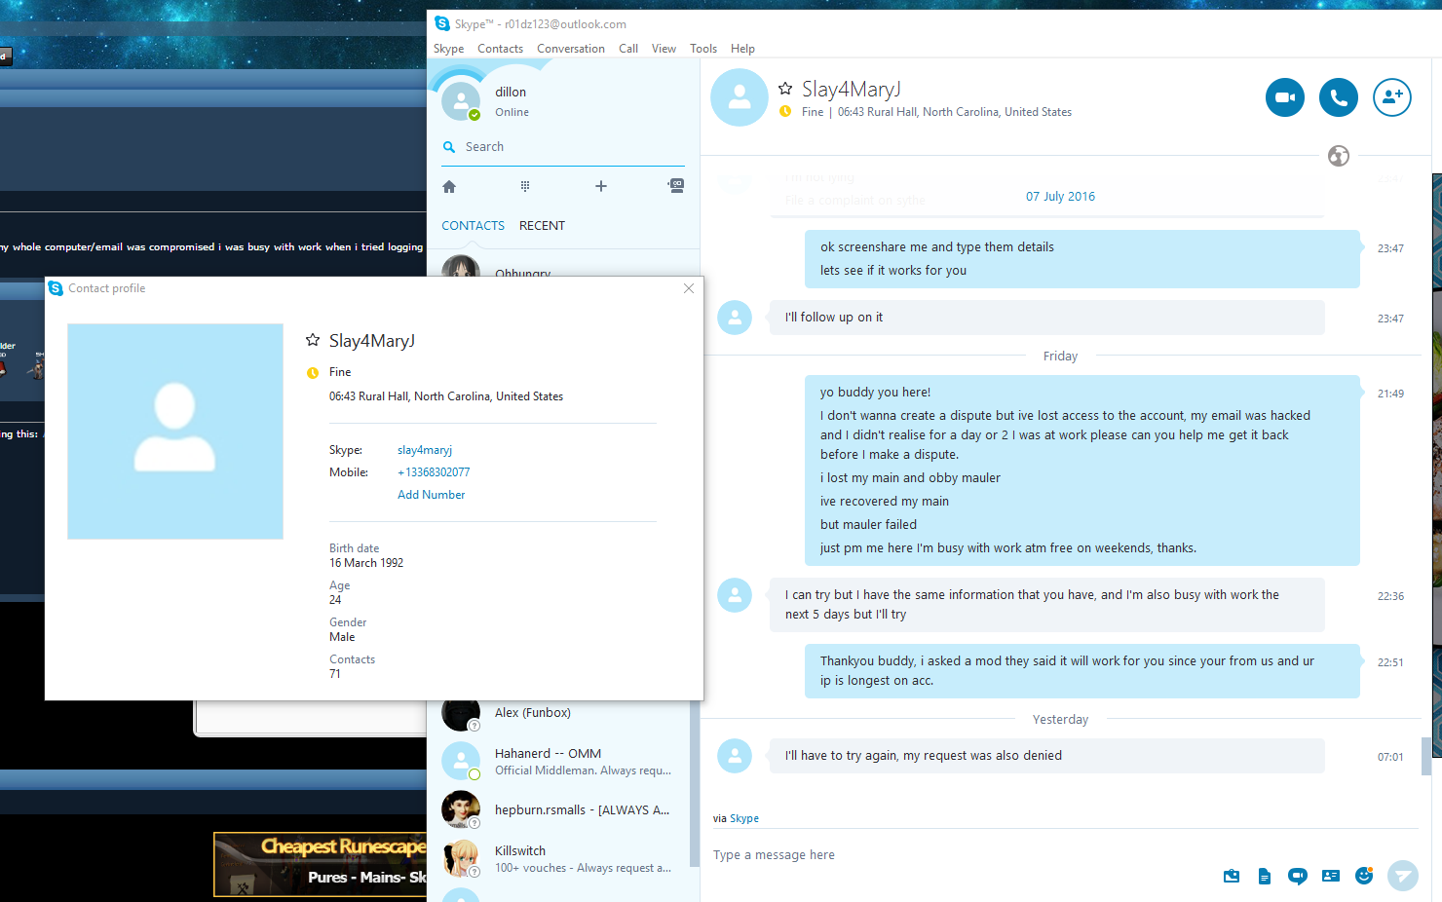Open the Tools menu
This screenshot has height=902, width=1442.
703,49
